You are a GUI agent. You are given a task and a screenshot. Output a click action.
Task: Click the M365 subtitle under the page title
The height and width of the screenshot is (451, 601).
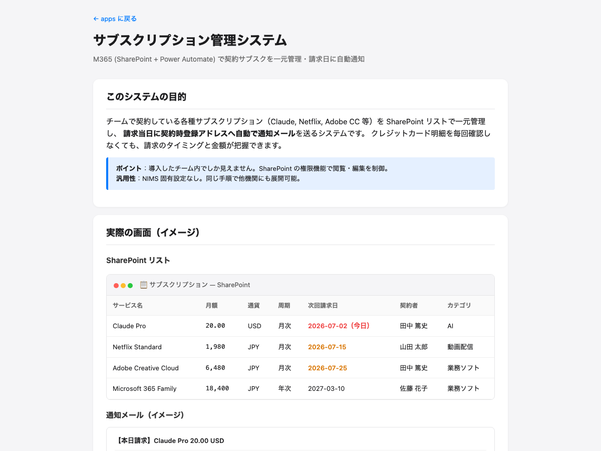coord(229,59)
